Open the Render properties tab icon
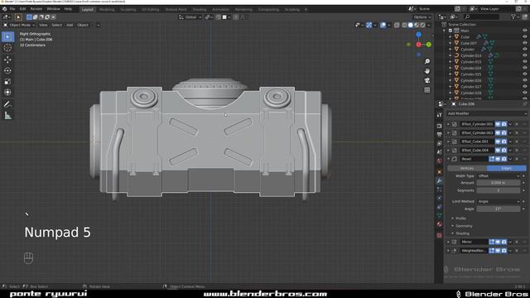The image size is (530, 298). click(440, 126)
